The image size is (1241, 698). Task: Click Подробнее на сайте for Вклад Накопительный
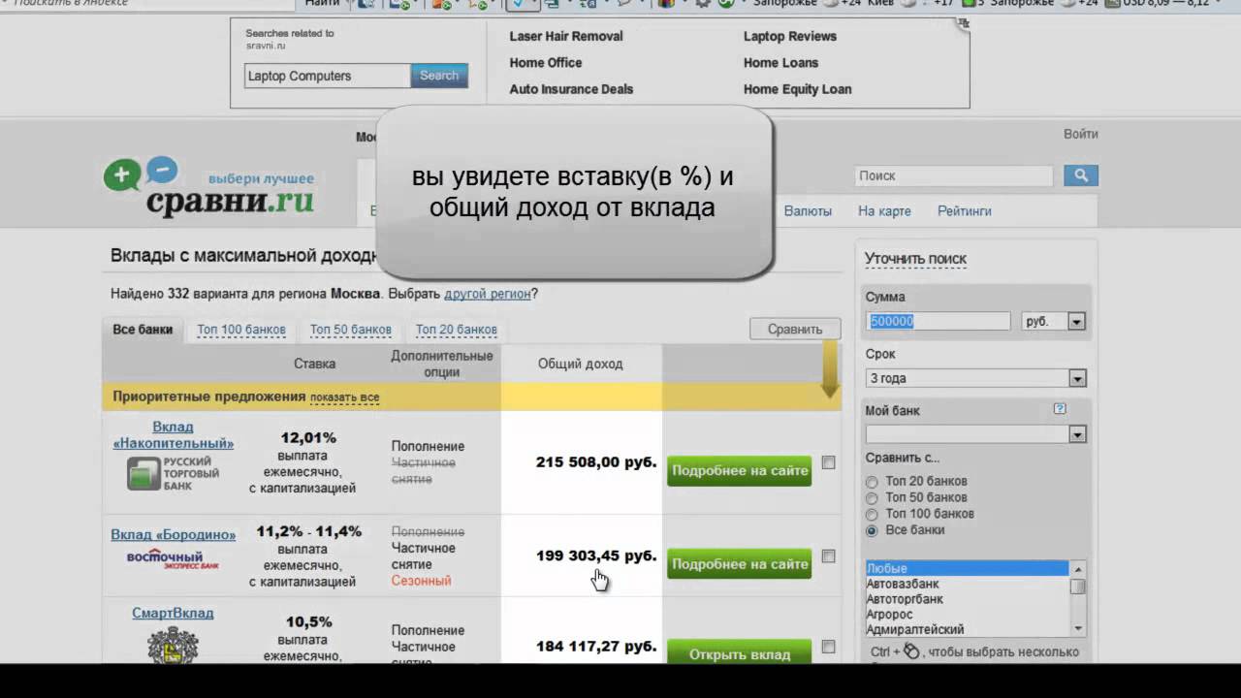(x=740, y=471)
